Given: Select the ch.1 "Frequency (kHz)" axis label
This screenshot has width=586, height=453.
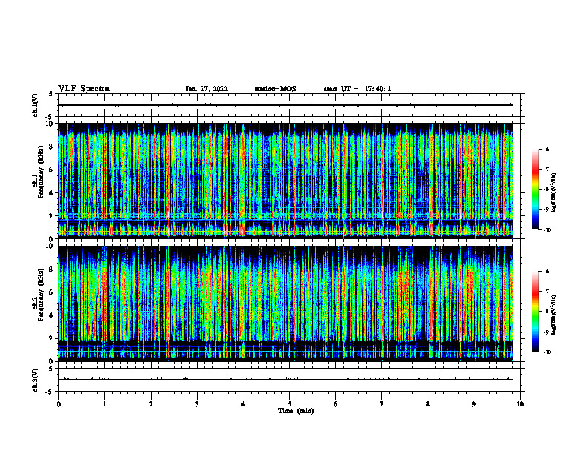Looking at the screenshot, I should click(x=41, y=172).
